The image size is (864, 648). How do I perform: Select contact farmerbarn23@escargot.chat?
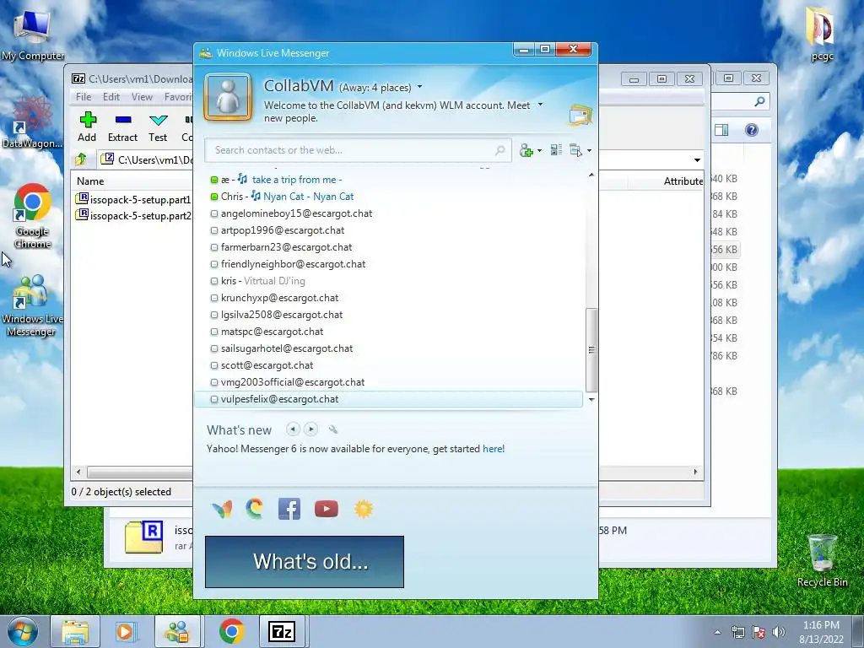point(388,247)
